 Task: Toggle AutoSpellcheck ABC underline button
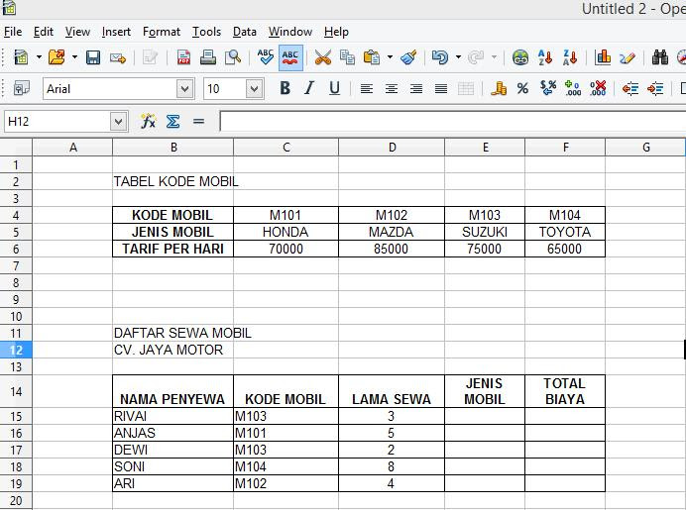[290, 57]
